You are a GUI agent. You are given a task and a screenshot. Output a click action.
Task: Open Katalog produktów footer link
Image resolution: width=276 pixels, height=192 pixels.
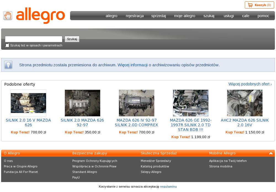155,167
